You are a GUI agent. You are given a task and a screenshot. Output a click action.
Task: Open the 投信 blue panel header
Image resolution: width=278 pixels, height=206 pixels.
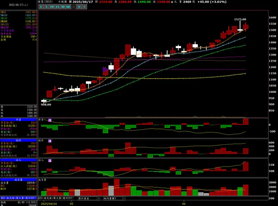coord(18,140)
